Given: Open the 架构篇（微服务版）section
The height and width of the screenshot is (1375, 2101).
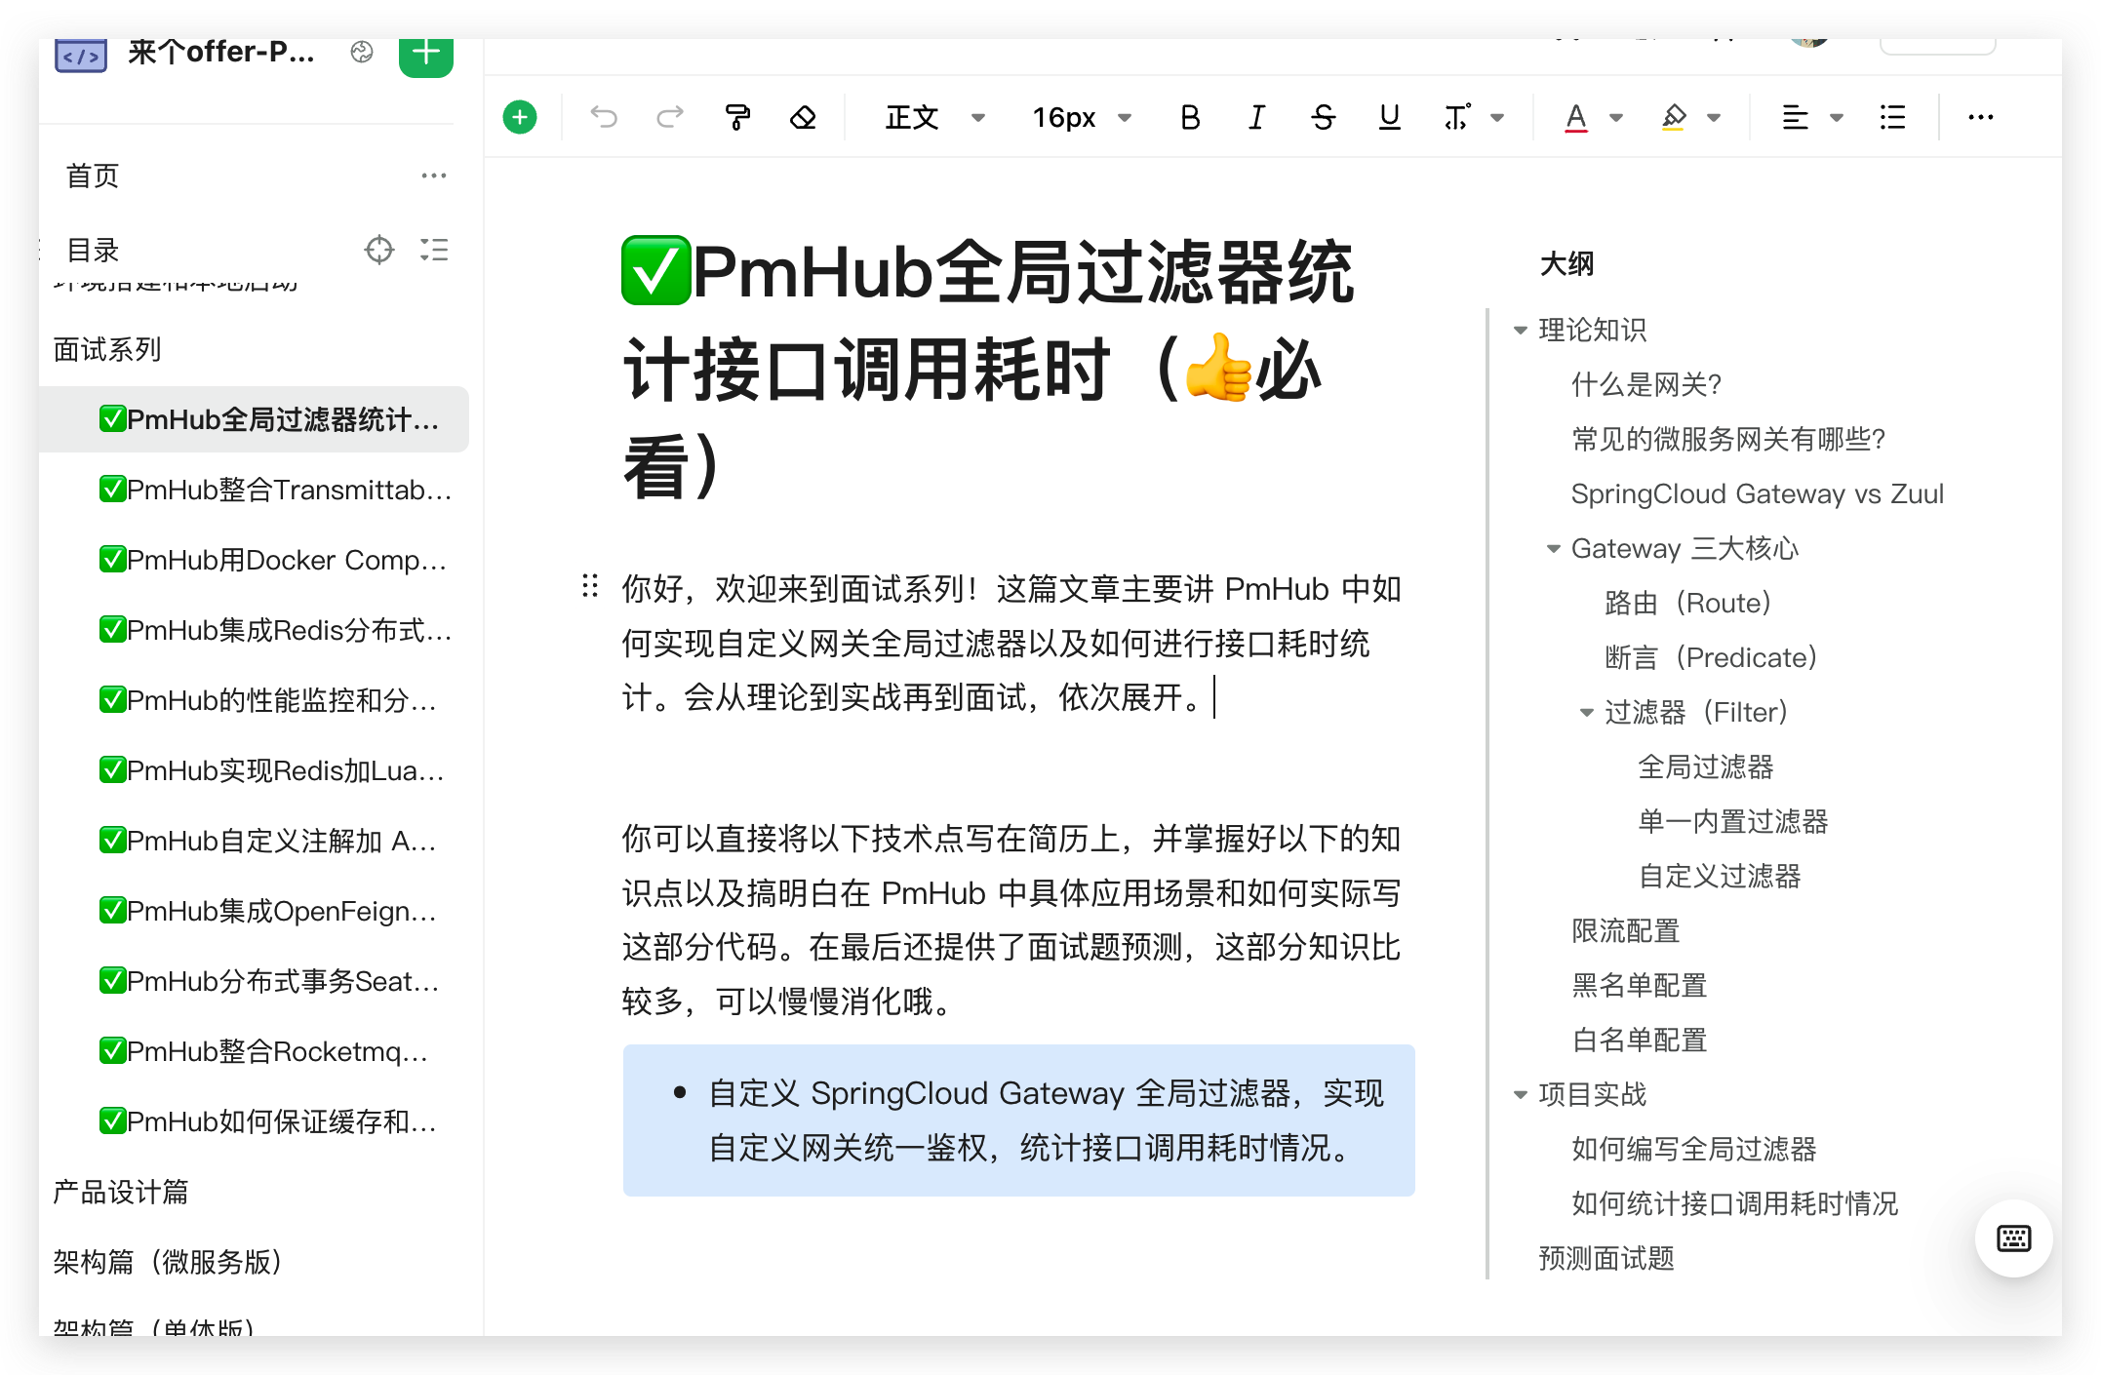Looking at the screenshot, I should click(x=168, y=1262).
